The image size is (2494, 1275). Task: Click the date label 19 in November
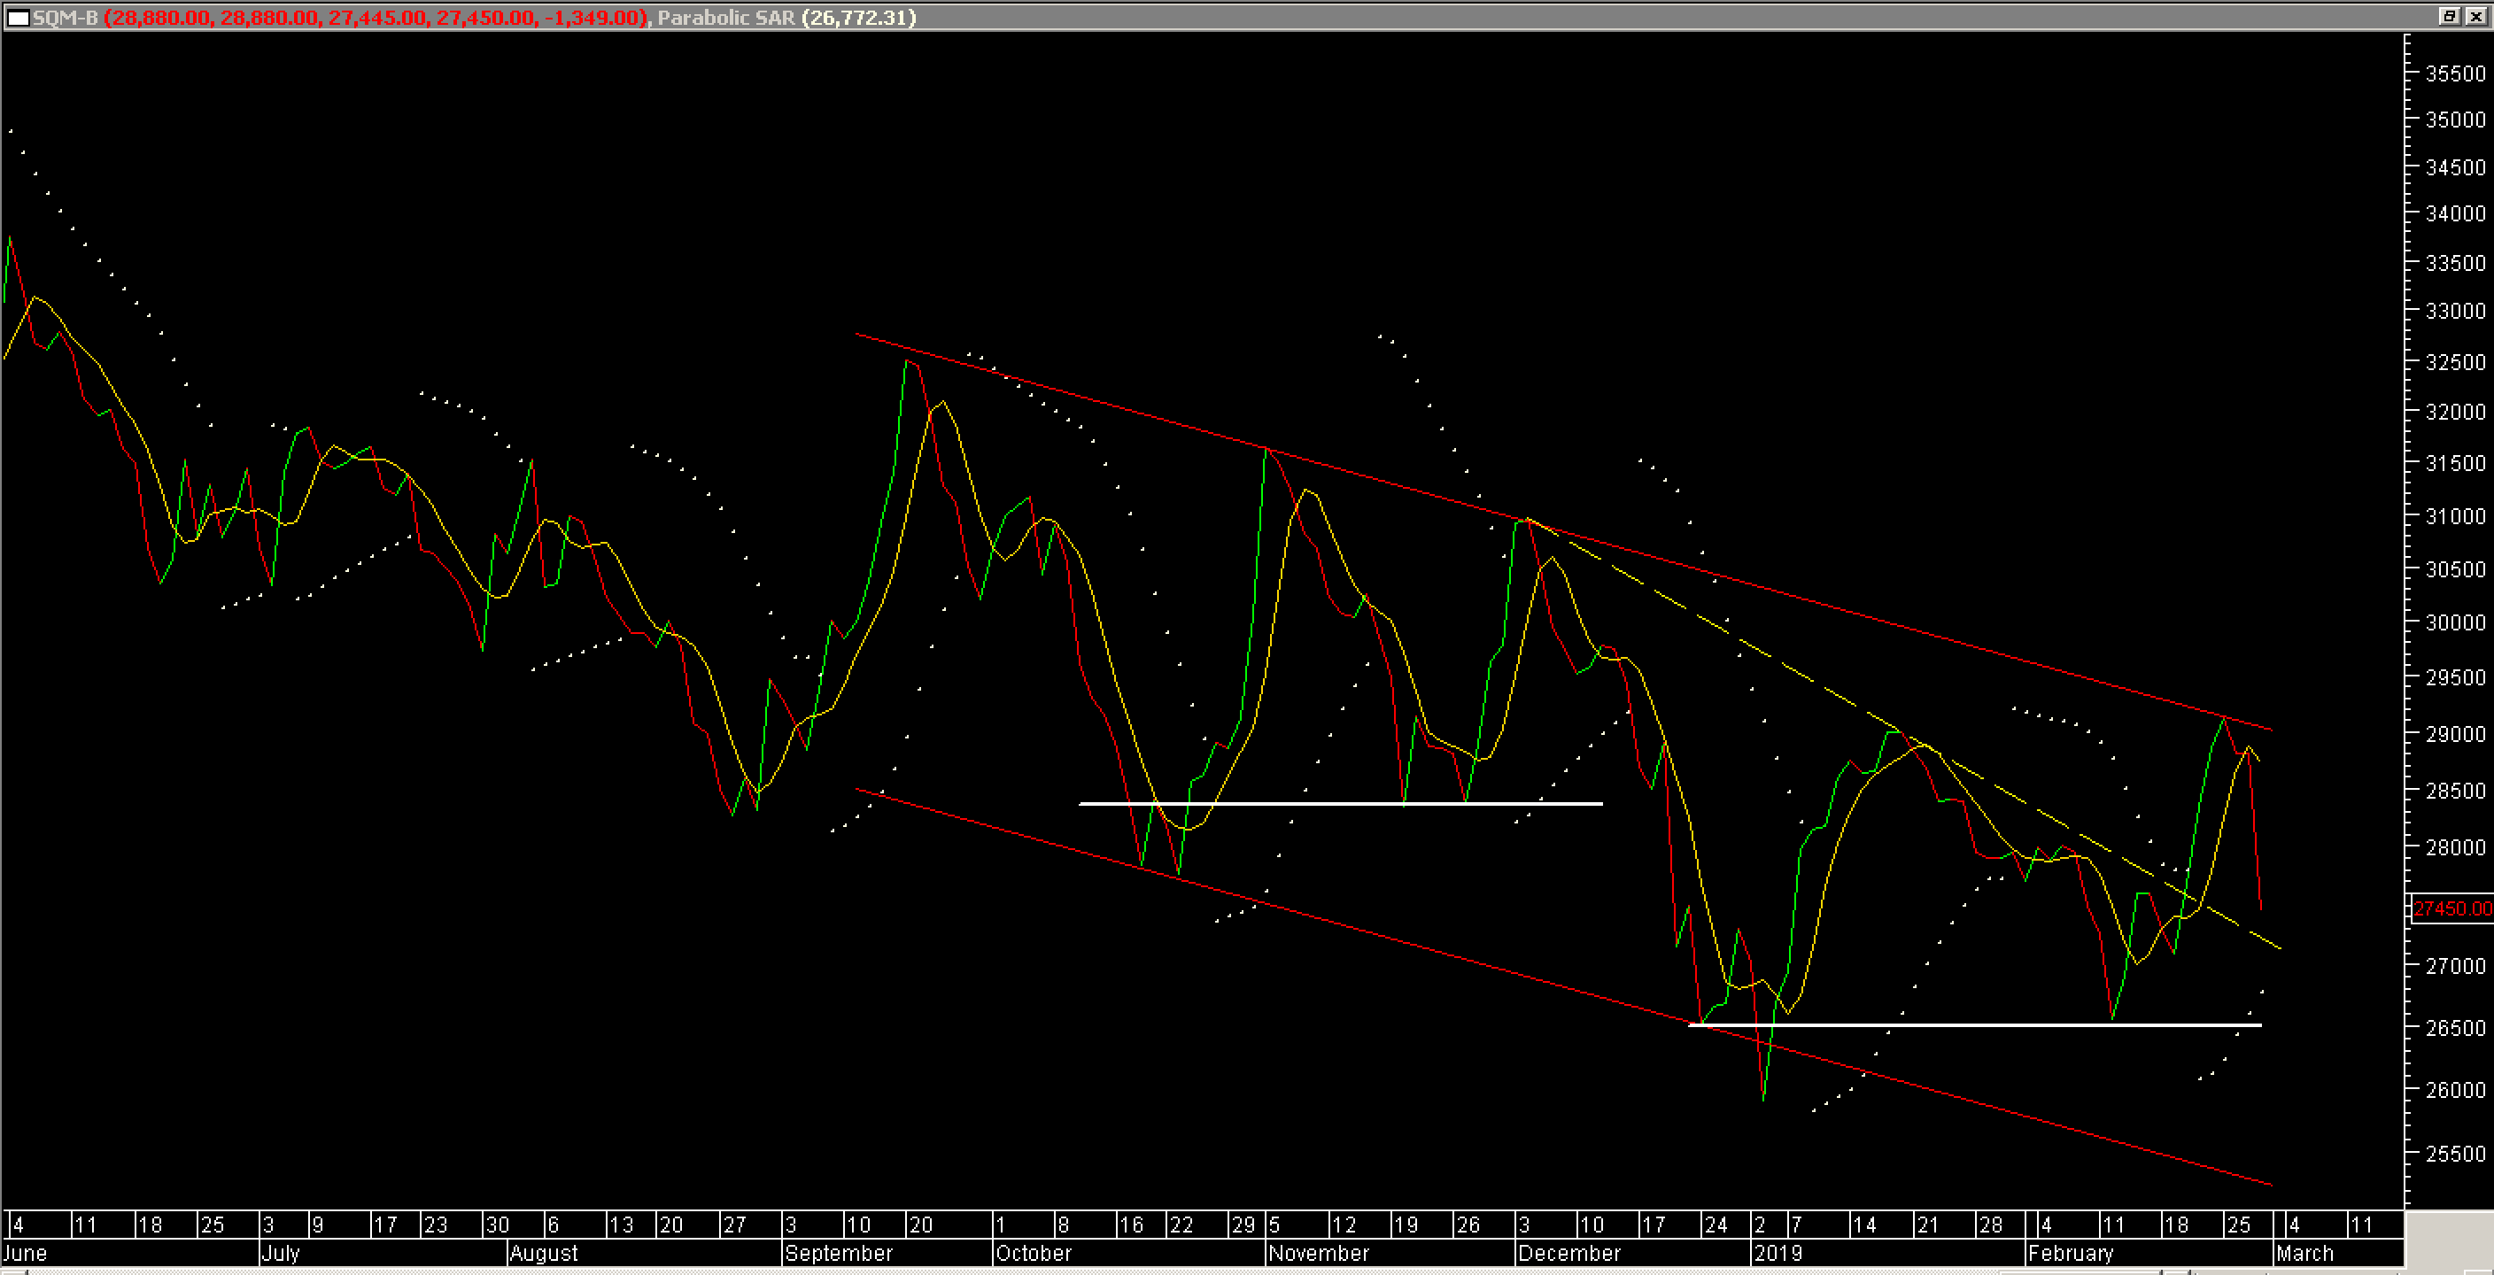coord(1406,1225)
